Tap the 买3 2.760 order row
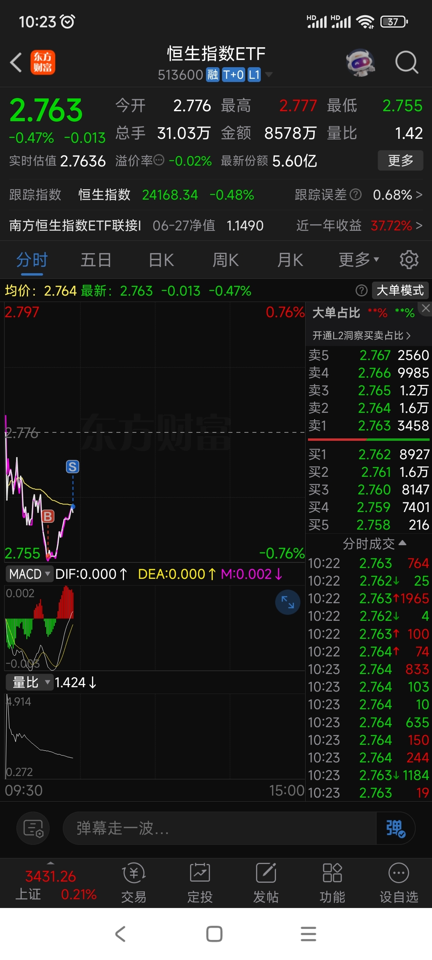This screenshot has width=432, height=960. coord(368,490)
